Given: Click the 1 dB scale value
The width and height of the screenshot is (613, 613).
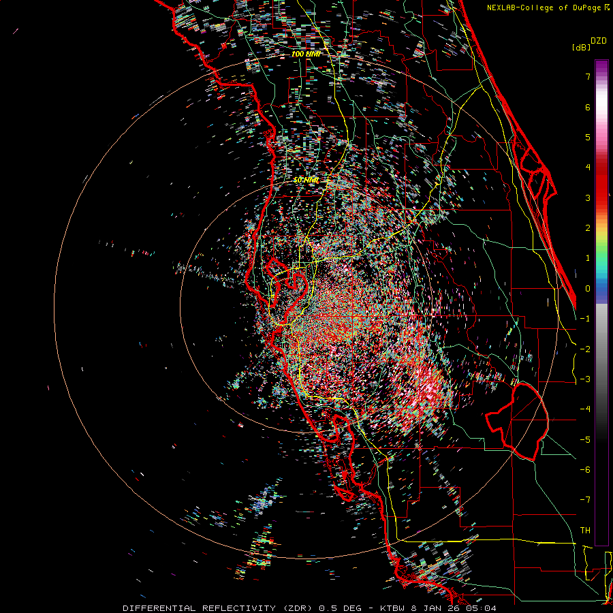Looking at the screenshot, I should 588,258.
